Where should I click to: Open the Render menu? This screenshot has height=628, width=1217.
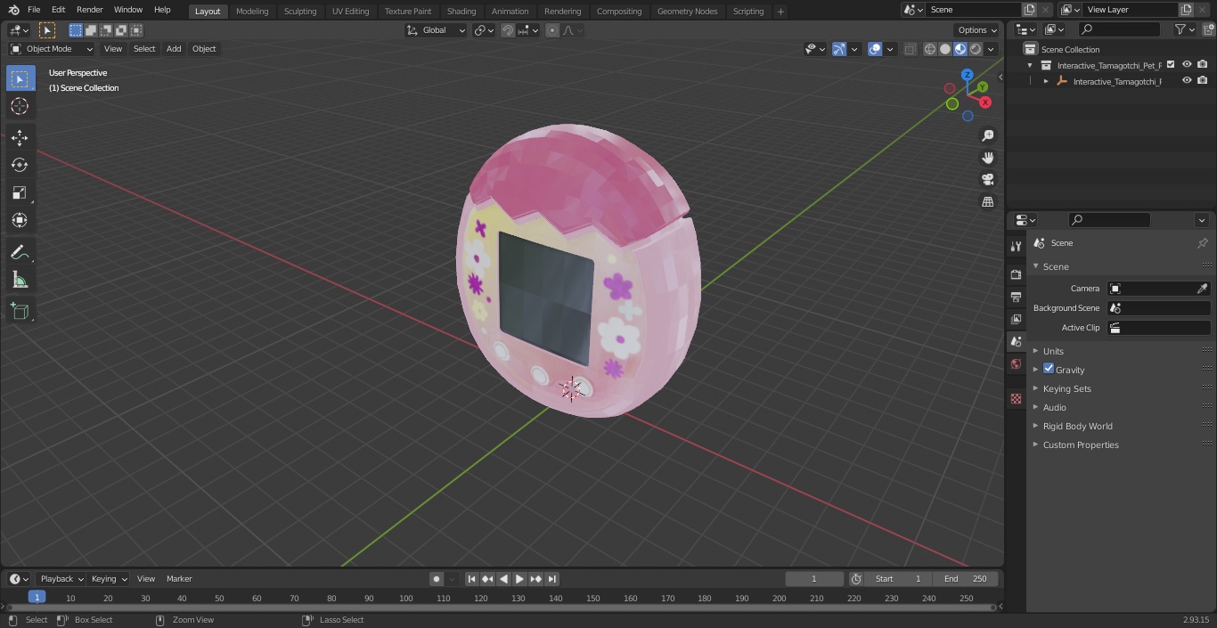[89, 10]
